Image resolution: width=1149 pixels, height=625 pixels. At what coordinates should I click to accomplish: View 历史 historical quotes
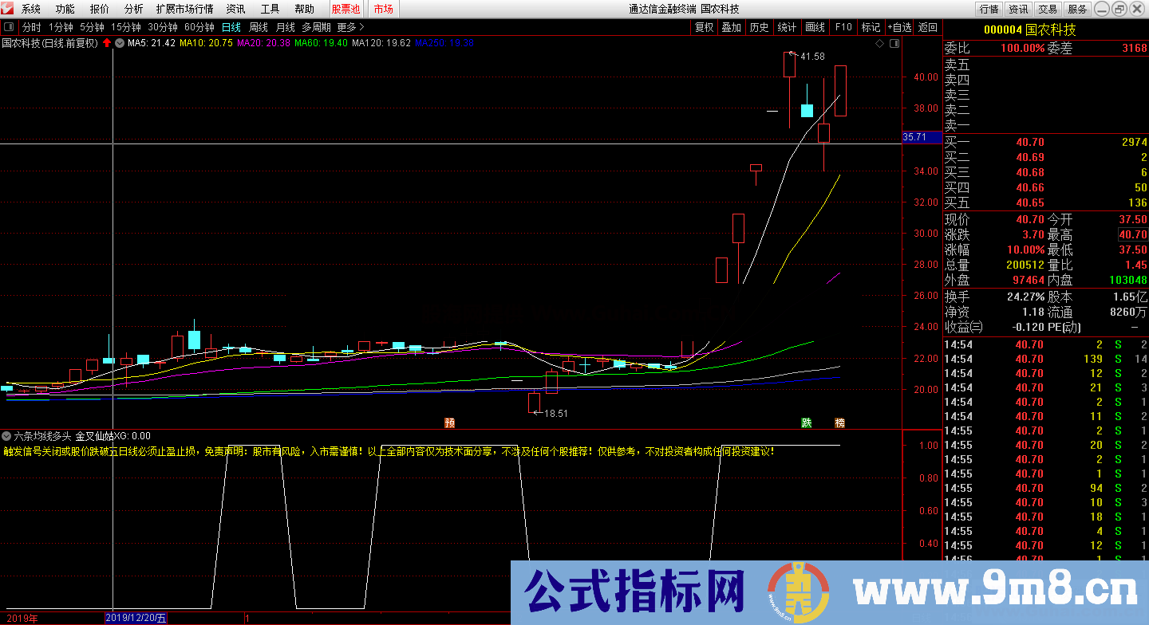point(760,26)
